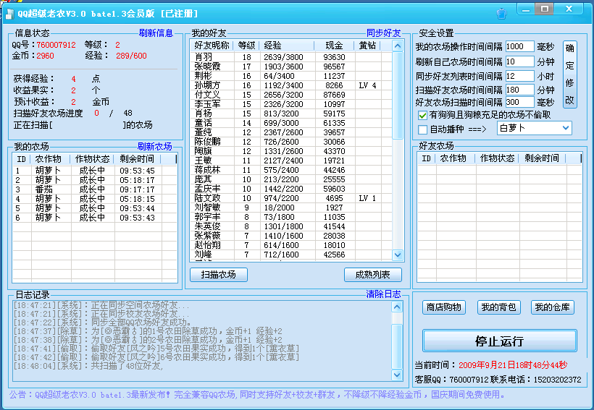This screenshot has height=410, width=594.
Task: Click 同步好友 link
Action: [383, 33]
